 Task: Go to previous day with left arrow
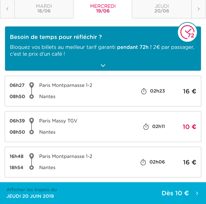tap(7, 9)
